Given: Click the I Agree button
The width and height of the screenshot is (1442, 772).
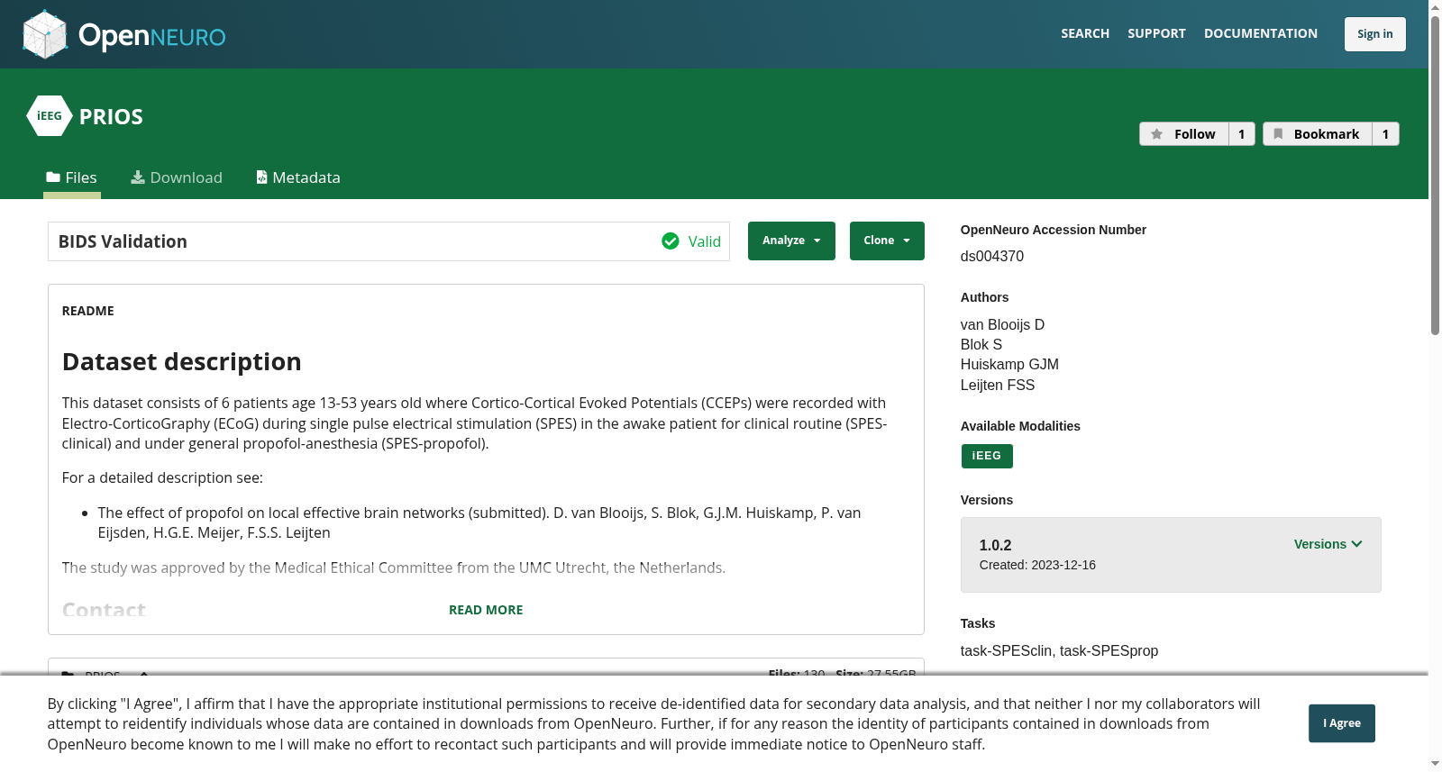Looking at the screenshot, I should pos(1342,723).
